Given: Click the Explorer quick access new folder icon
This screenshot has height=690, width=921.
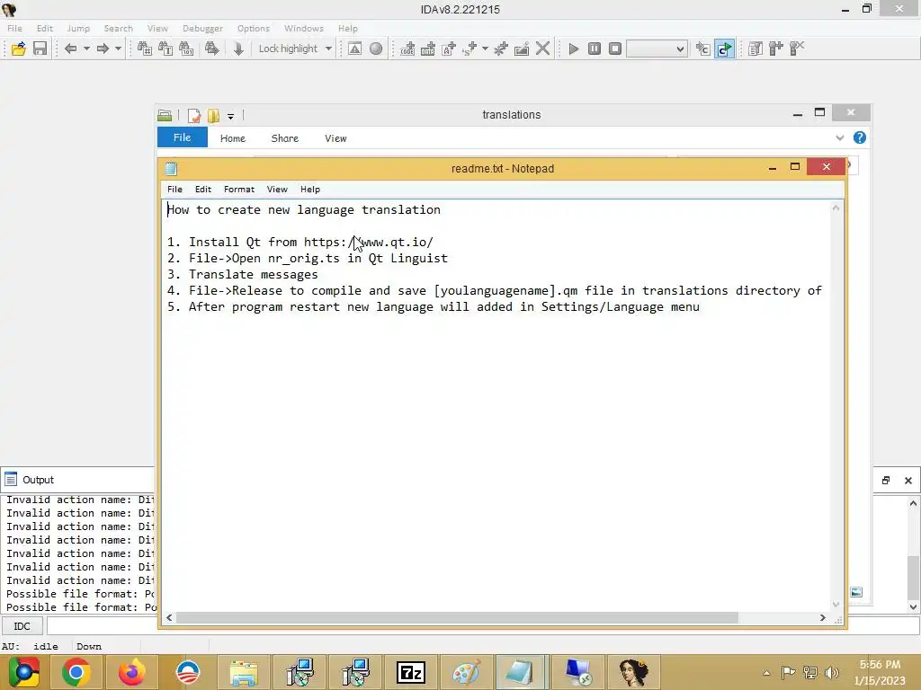Looking at the screenshot, I should point(213,116).
